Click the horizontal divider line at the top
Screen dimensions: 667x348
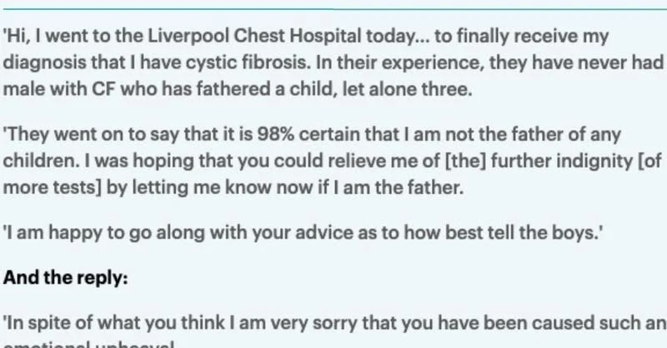(x=333, y=3)
